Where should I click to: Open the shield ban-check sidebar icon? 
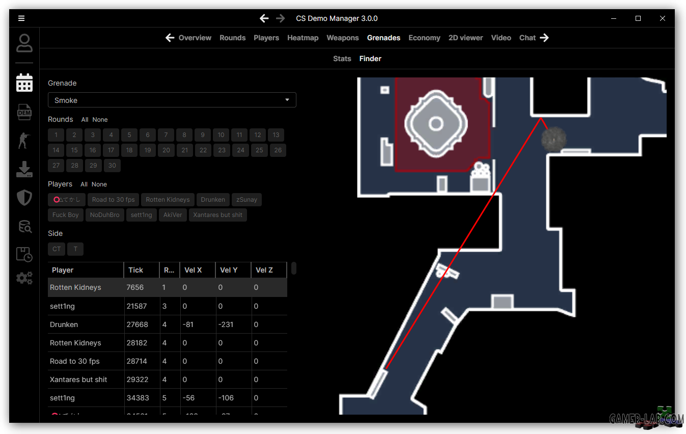(24, 198)
